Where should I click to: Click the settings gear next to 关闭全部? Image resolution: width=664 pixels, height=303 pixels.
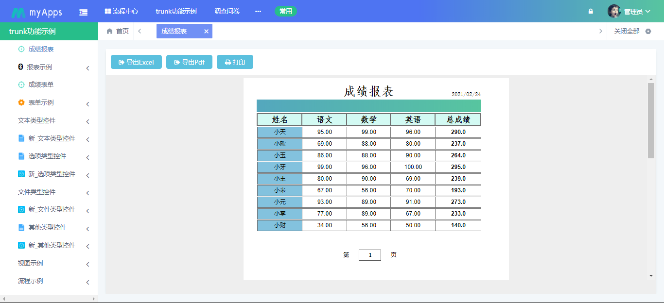(x=648, y=31)
